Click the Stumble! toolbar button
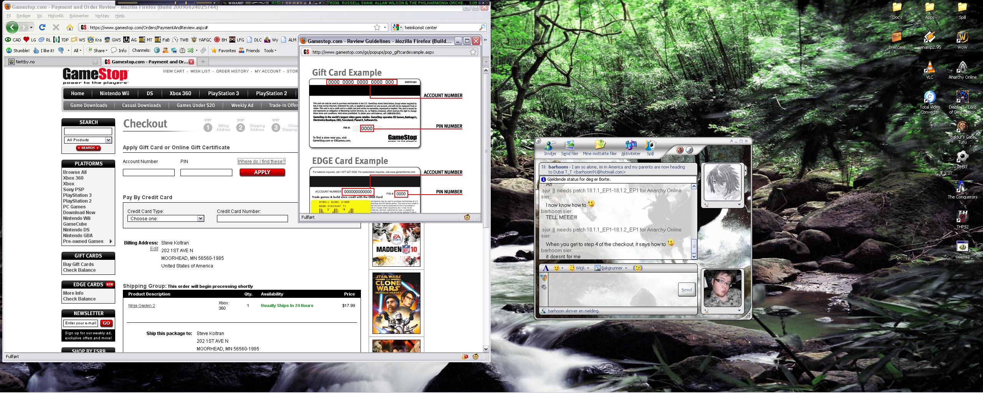The image size is (983, 393). click(18, 50)
